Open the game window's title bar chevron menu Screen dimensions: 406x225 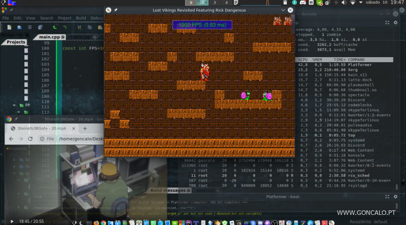283,10
